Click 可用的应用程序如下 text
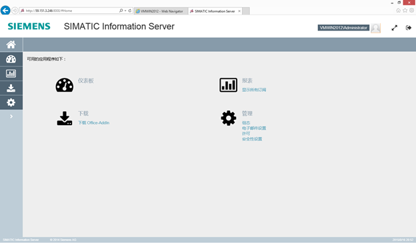The height and width of the screenshot is (243, 416). (x=46, y=59)
